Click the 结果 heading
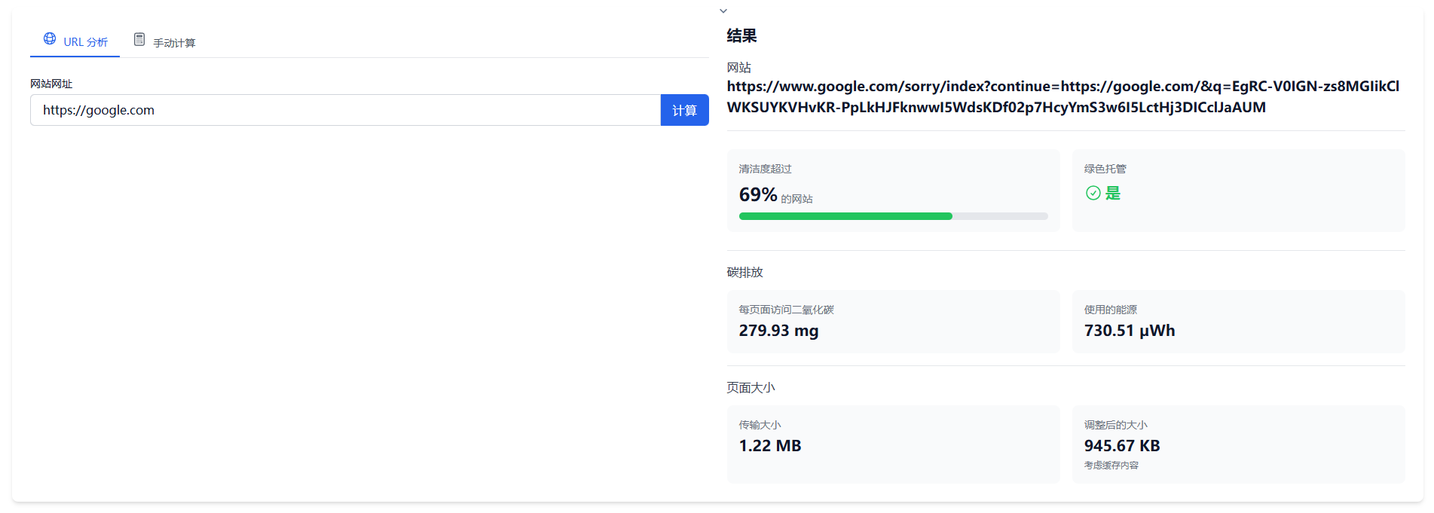Image resolution: width=1434 pixels, height=513 pixels. pos(741,35)
